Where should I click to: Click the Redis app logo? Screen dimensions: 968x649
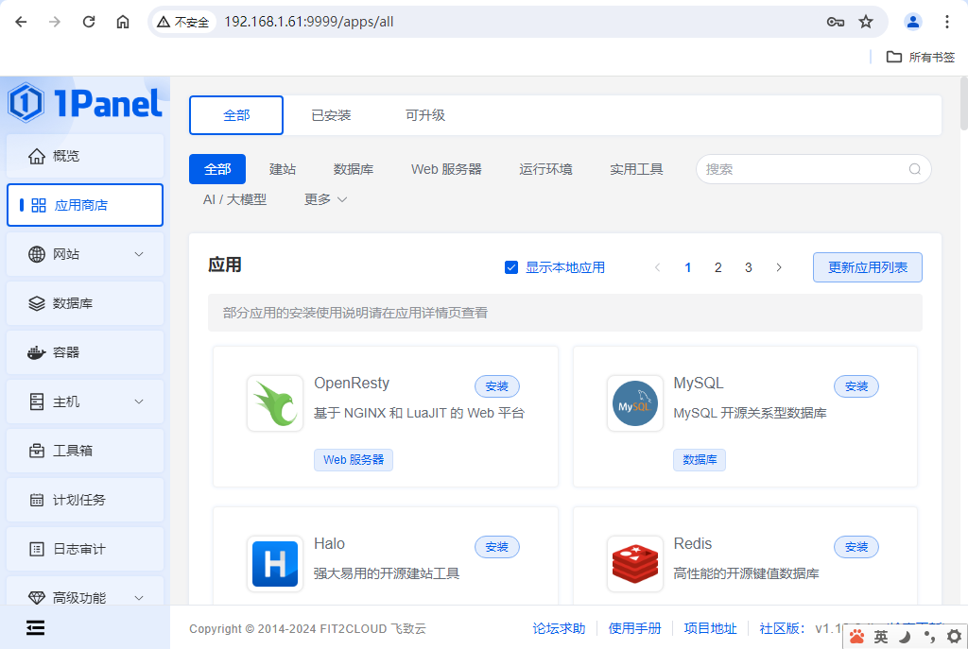(x=634, y=563)
